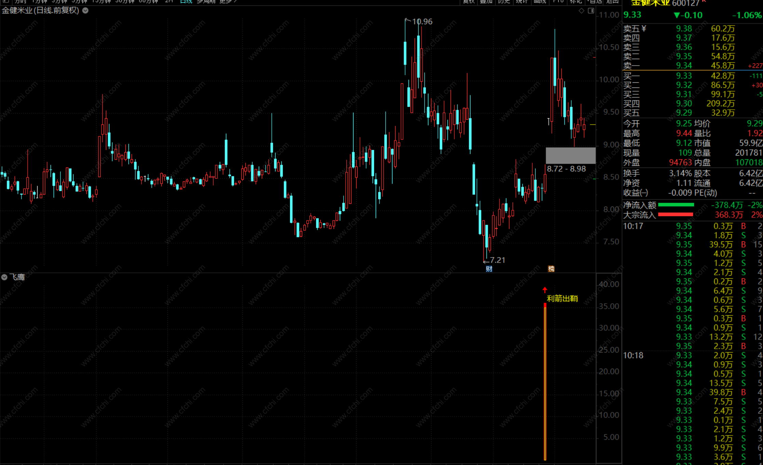Screen dimensions: 763x465
Task: Click the gray 8.72 - 8.98 gap box
Action: coord(570,156)
